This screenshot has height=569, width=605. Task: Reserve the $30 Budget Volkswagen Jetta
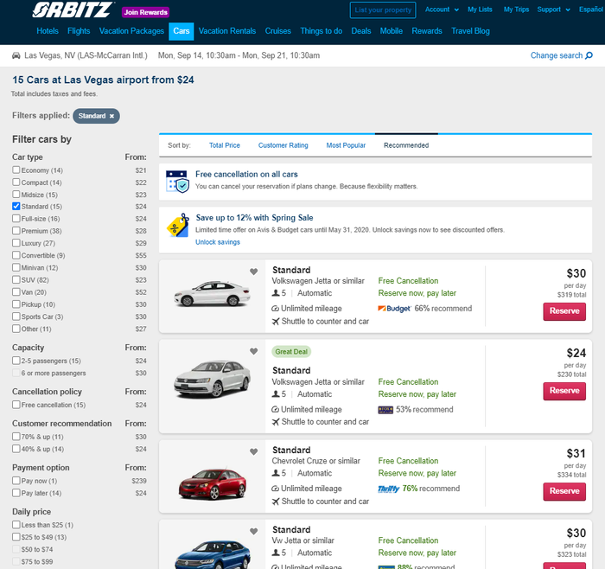coord(564,311)
